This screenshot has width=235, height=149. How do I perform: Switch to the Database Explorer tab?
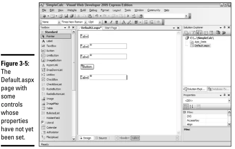[219, 89]
